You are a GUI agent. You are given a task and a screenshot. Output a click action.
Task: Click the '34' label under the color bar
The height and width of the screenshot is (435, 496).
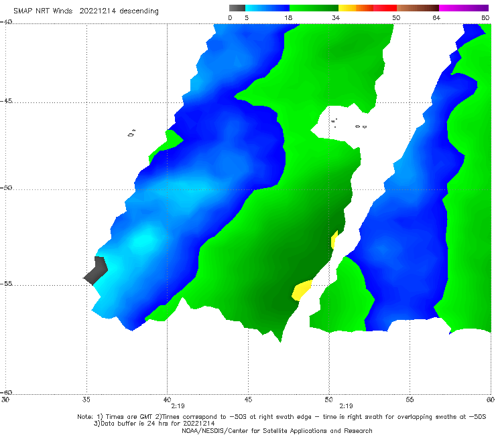(x=336, y=17)
